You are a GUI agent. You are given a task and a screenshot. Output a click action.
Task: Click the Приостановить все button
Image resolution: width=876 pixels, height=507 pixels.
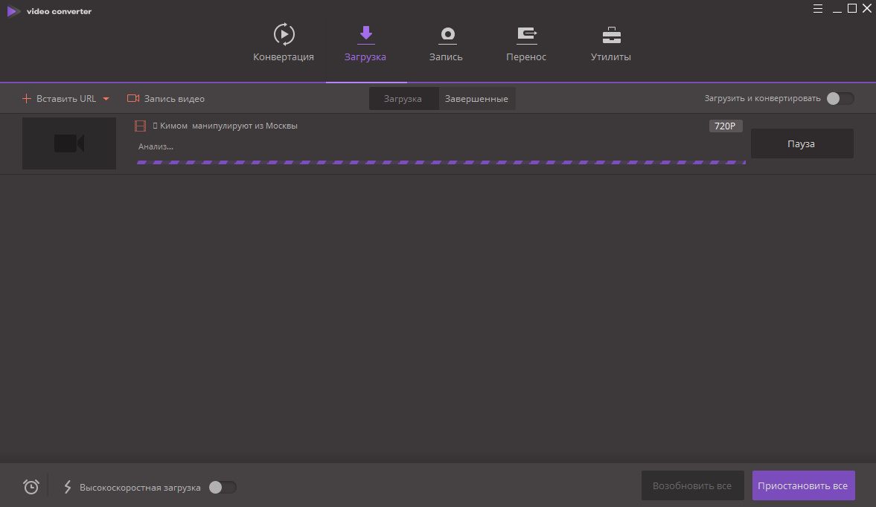803,485
